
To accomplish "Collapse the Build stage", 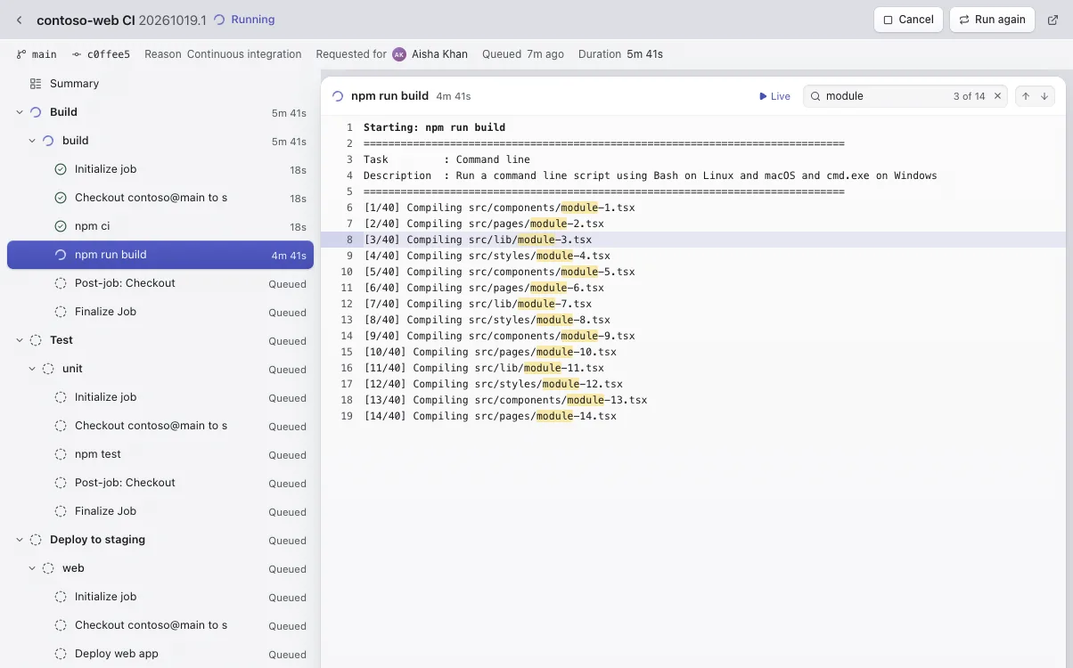I will [x=20, y=112].
